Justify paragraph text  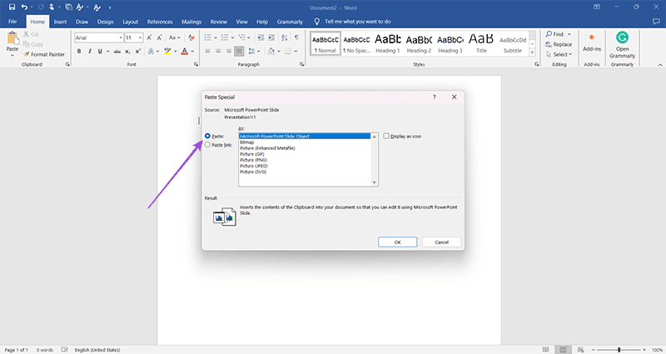tap(239, 51)
